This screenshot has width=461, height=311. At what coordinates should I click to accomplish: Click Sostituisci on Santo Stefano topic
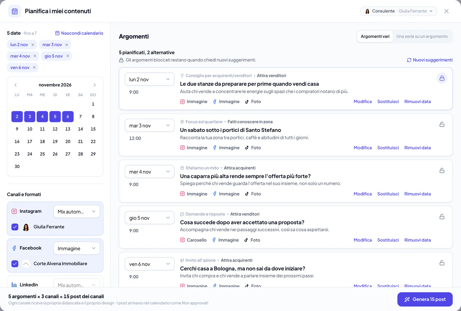[x=388, y=148]
